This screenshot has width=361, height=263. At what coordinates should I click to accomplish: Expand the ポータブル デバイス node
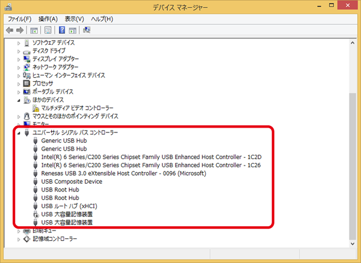pos(19,92)
